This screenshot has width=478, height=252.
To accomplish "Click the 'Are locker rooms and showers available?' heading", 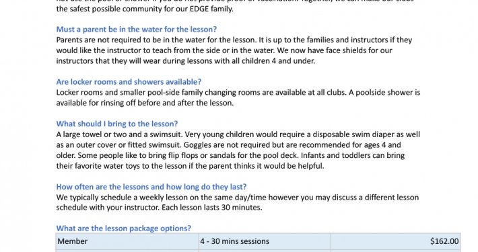I will click(x=129, y=82).
